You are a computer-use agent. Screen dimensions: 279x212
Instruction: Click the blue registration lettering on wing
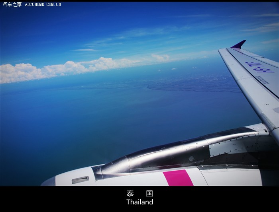[x=259, y=67]
